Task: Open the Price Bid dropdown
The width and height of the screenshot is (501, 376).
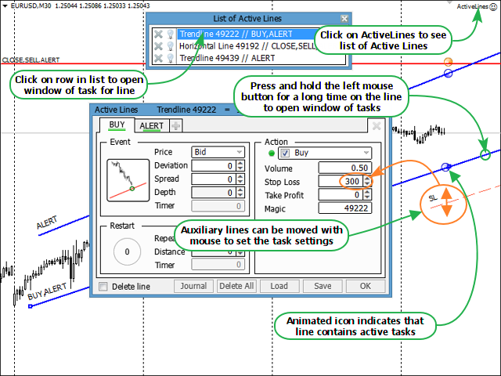Action: [x=218, y=152]
